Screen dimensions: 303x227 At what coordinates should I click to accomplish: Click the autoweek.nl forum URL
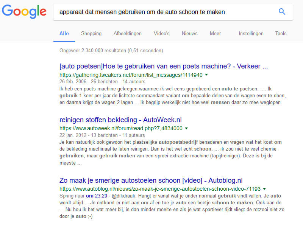click(121, 128)
